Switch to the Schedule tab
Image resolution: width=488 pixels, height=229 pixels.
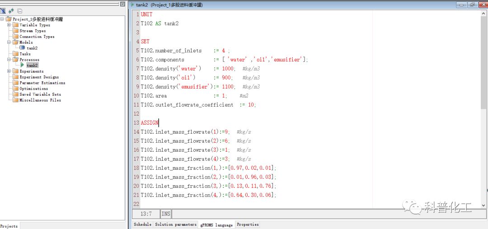(142, 224)
